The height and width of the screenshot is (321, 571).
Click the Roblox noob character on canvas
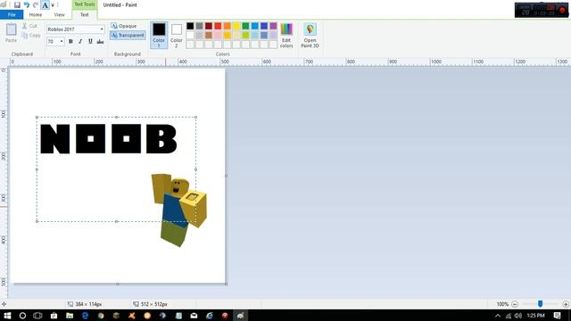tap(179, 210)
